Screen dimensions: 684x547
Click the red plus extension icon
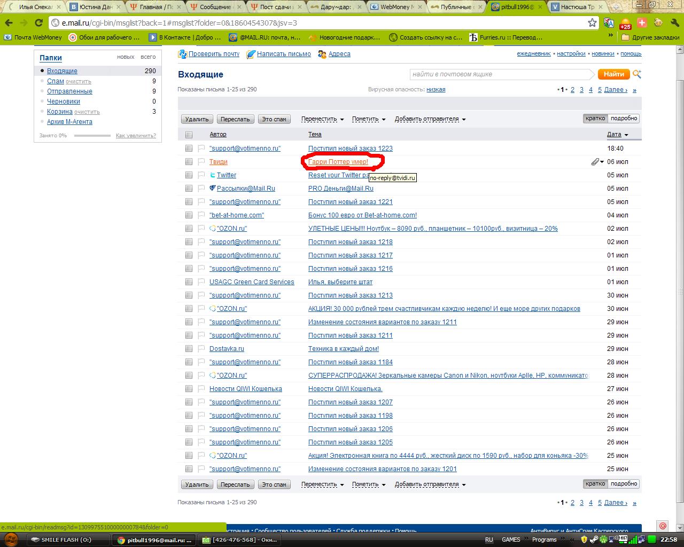click(x=642, y=23)
